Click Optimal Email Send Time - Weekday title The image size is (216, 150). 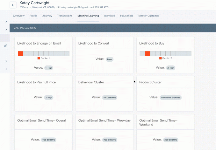104,120
